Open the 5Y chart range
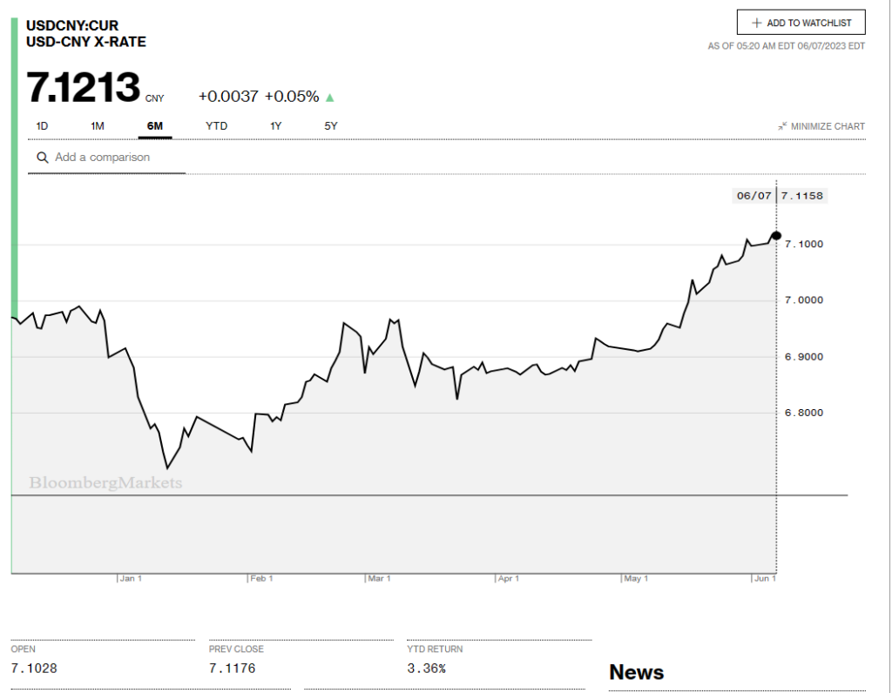 (331, 126)
